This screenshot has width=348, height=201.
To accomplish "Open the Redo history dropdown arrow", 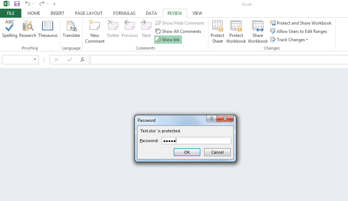I will click(47, 4).
